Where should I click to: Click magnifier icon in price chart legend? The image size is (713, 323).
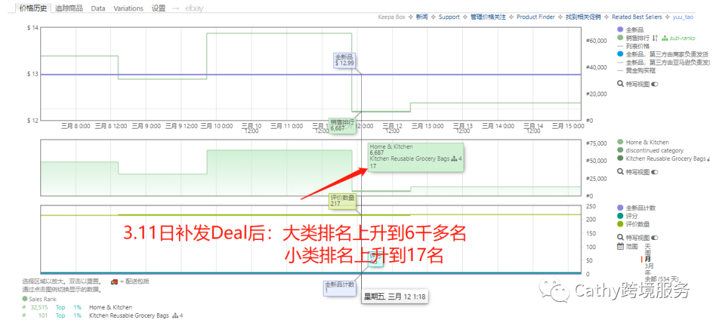click(x=619, y=84)
